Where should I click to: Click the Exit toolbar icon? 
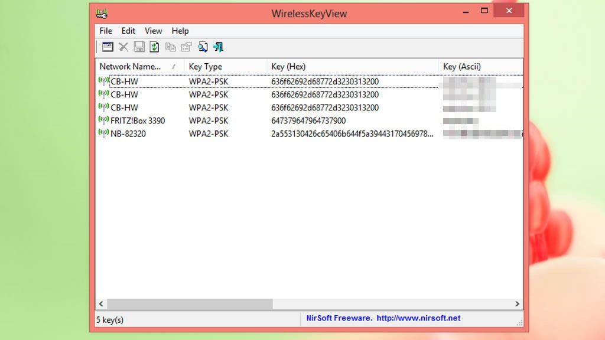[x=218, y=47]
